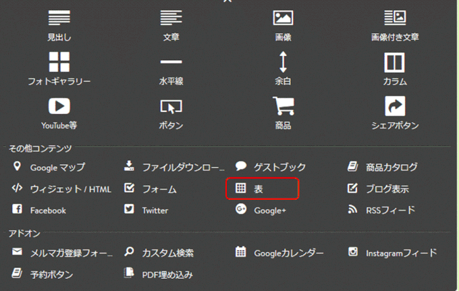
Task: Click the カスタム検索 label text
Action: [x=168, y=253]
